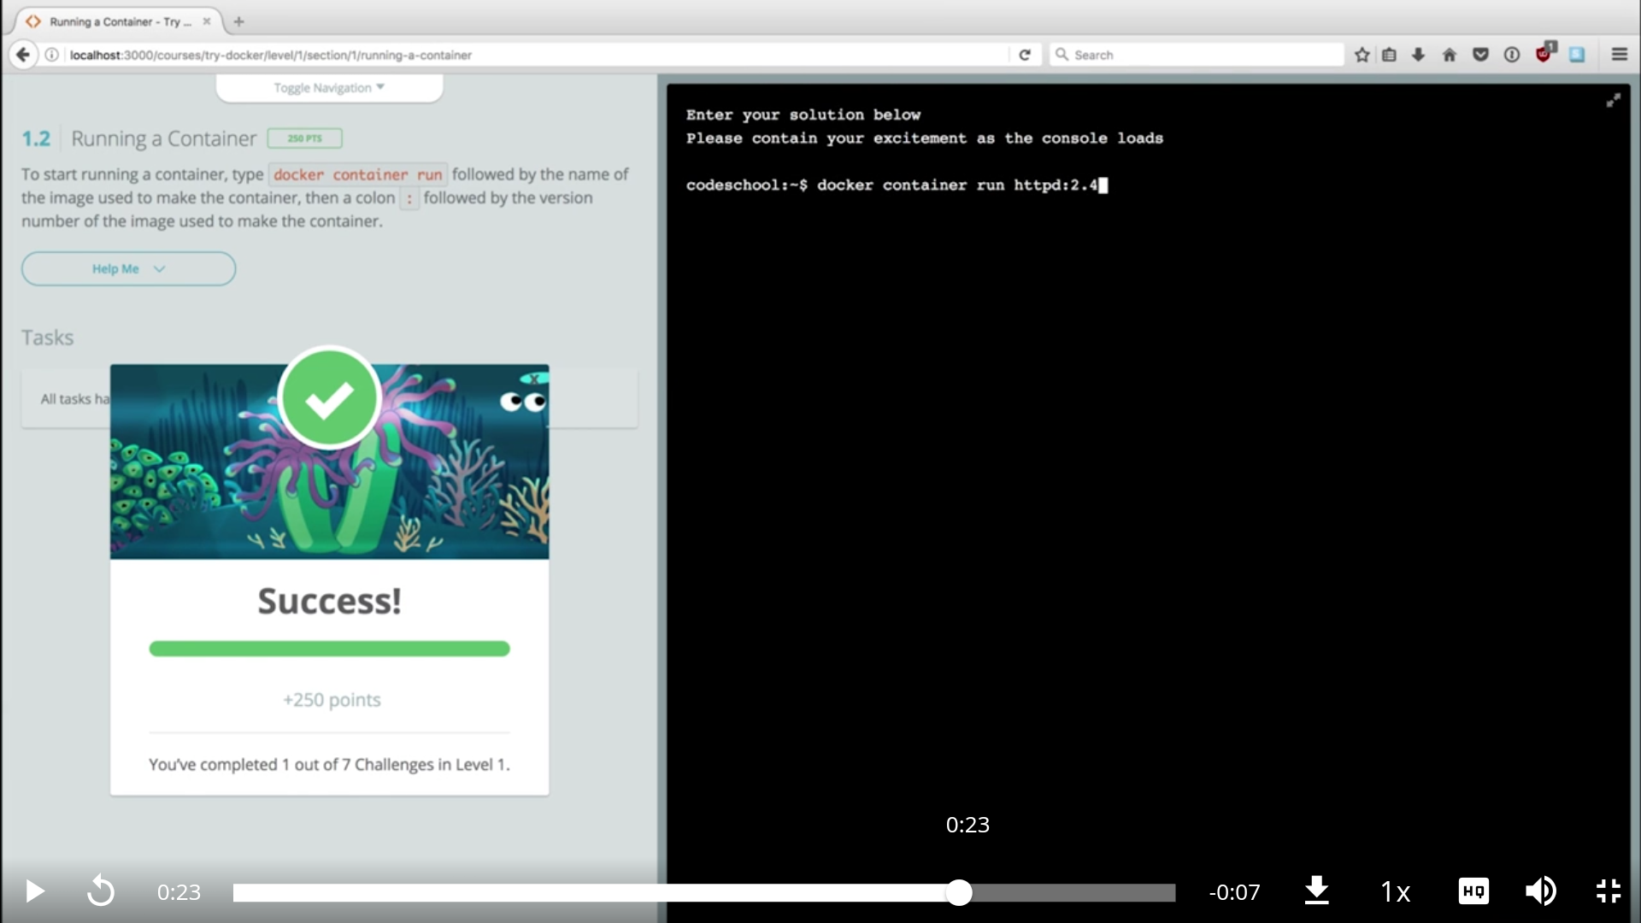1641x923 pixels.
Task: Play the video
Action: click(x=32, y=891)
